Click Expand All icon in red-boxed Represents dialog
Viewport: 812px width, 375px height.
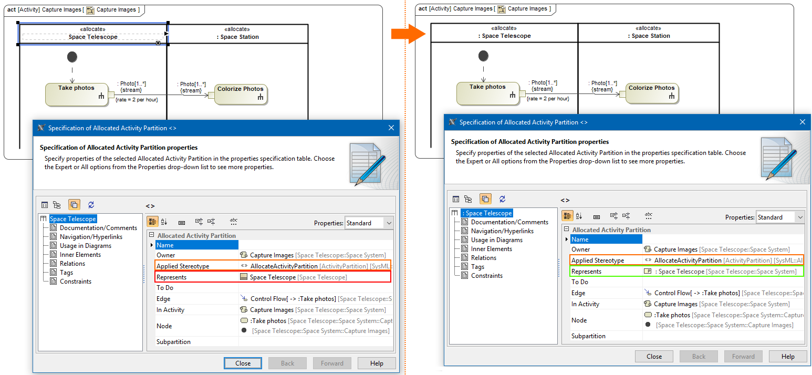point(199,222)
